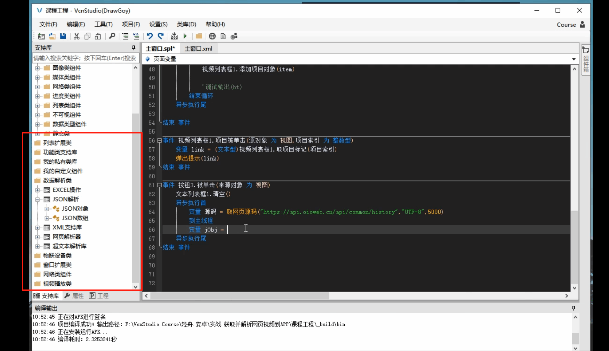Switch to the 主窗口.xml tab
The width and height of the screenshot is (609, 351).
click(x=198, y=49)
